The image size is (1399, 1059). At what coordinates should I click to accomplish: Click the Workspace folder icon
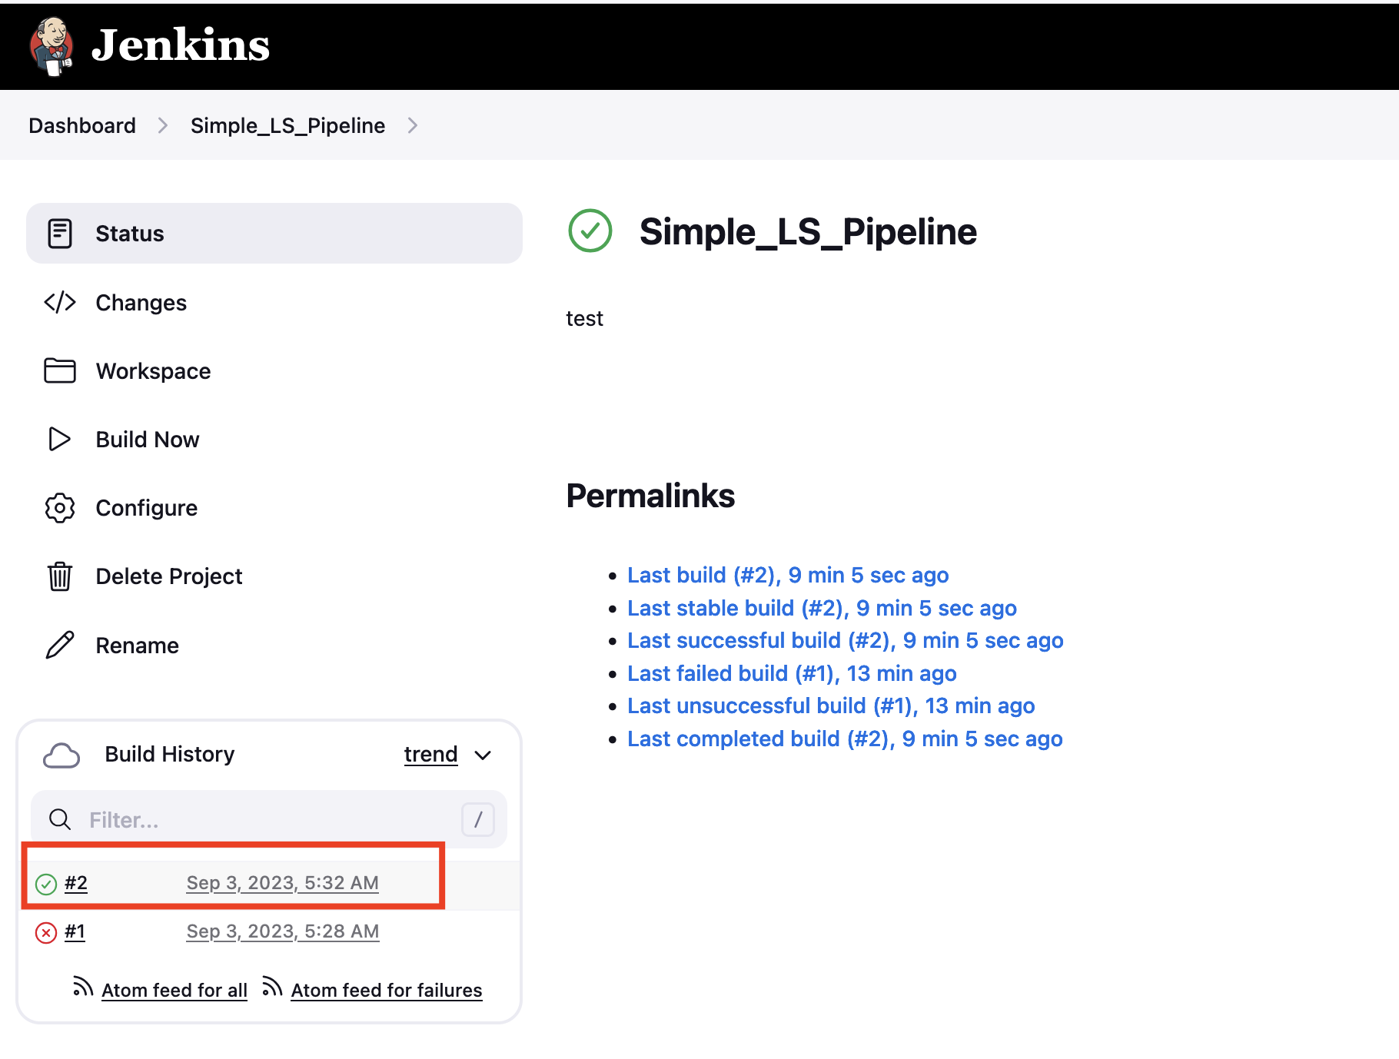tap(60, 371)
